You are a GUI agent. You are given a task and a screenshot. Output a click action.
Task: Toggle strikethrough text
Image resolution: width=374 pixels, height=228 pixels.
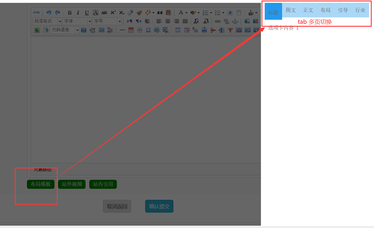pos(104,12)
